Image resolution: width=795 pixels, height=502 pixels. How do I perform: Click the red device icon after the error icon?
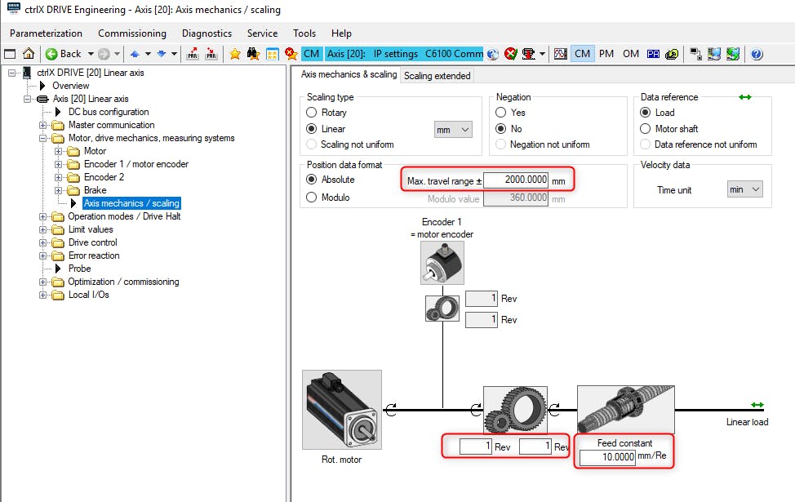click(529, 54)
